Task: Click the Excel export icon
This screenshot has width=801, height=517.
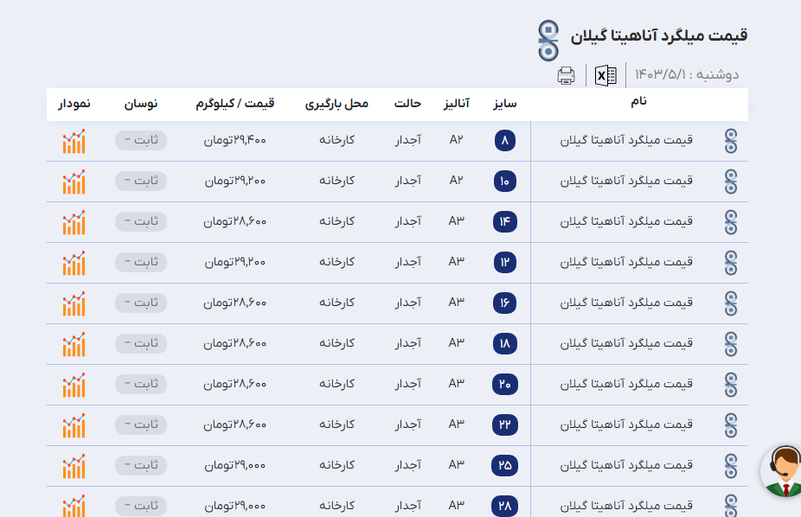Action: [x=606, y=75]
